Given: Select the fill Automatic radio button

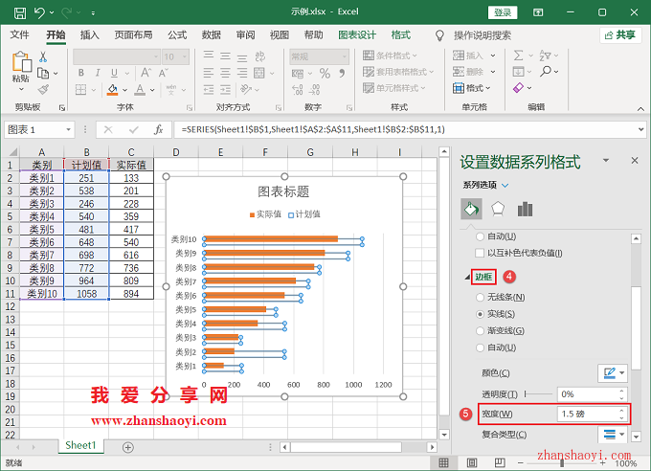Looking at the screenshot, I should (x=480, y=236).
